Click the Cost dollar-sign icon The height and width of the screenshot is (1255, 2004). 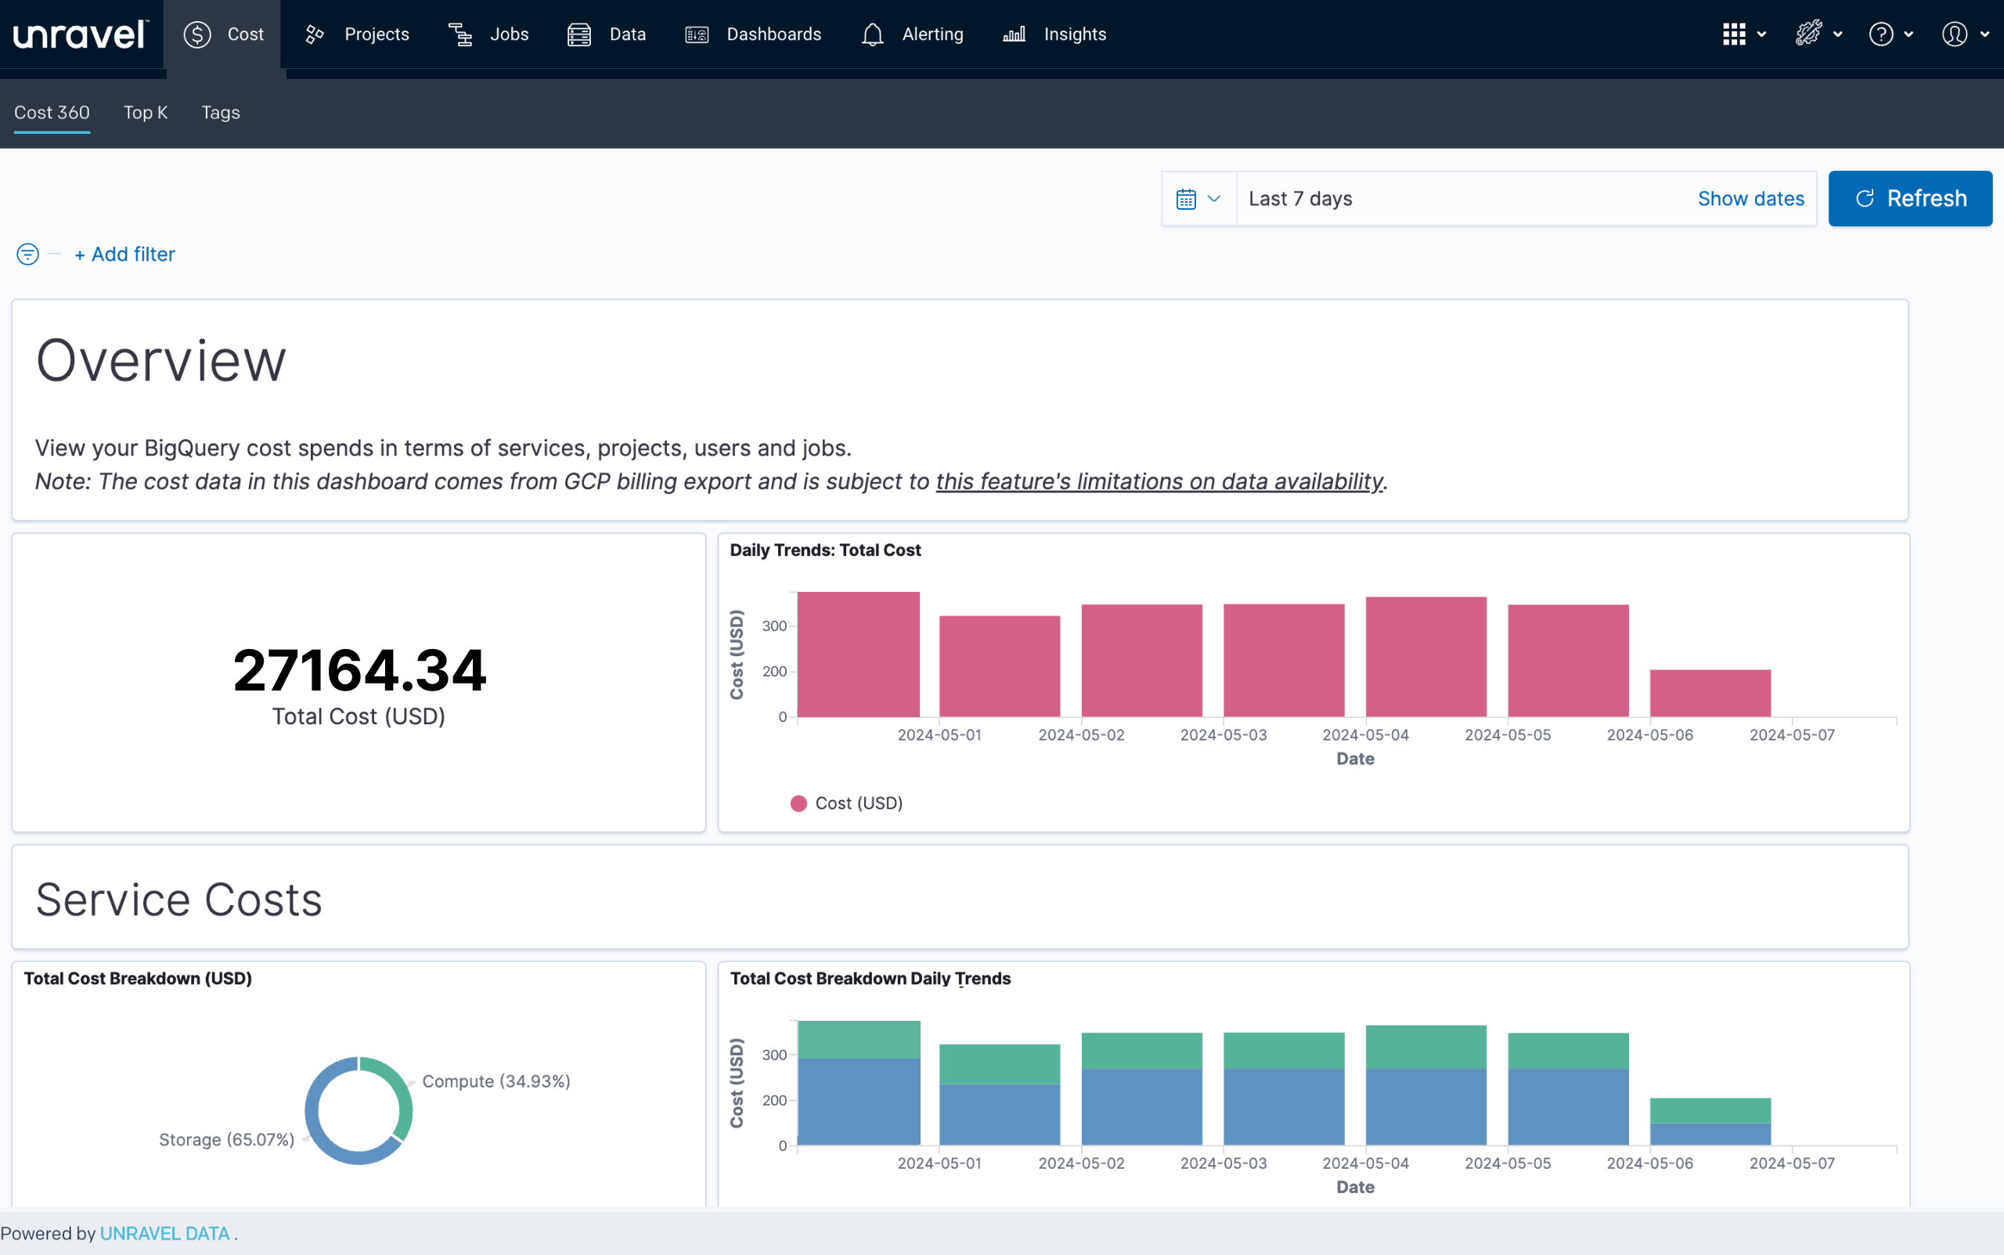[x=197, y=34]
